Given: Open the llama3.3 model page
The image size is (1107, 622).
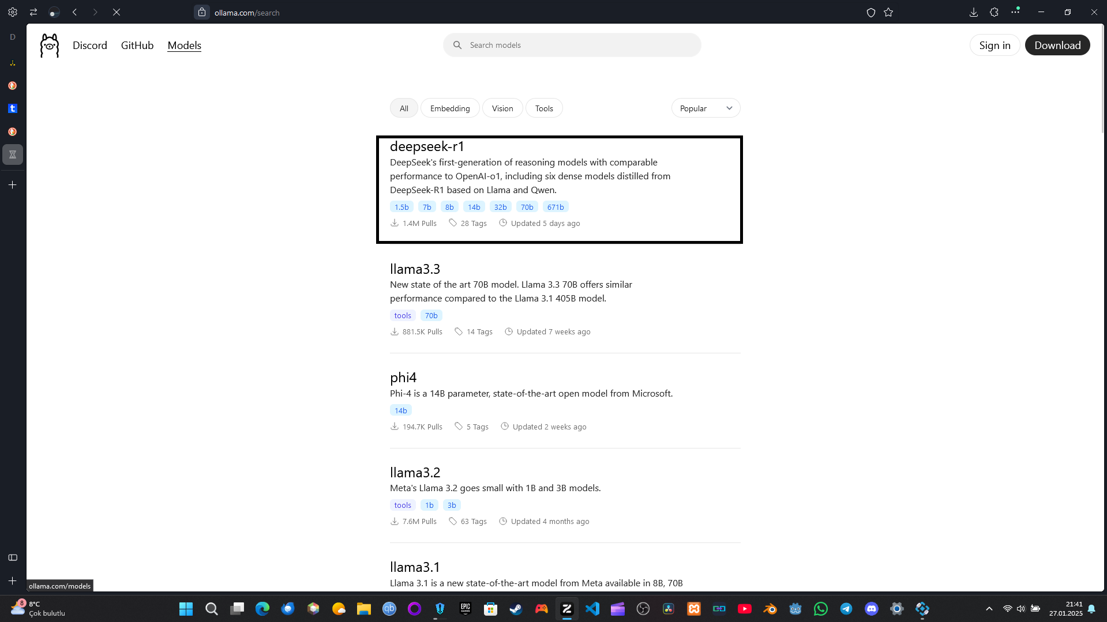Looking at the screenshot, I should pyautogui.click(x=415, y=269).
